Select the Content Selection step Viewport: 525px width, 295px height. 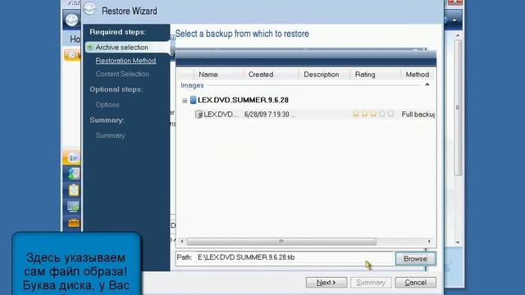[x=122, y=74]
